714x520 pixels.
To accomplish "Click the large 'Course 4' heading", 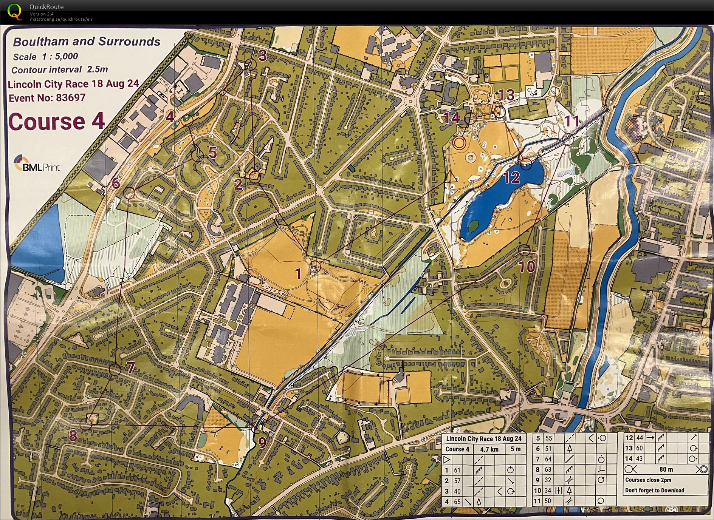I will click(56, 121).
